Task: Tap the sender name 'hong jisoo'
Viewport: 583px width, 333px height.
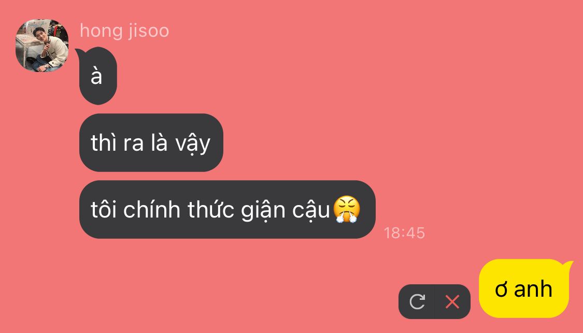Action: [x=124, y=31]
